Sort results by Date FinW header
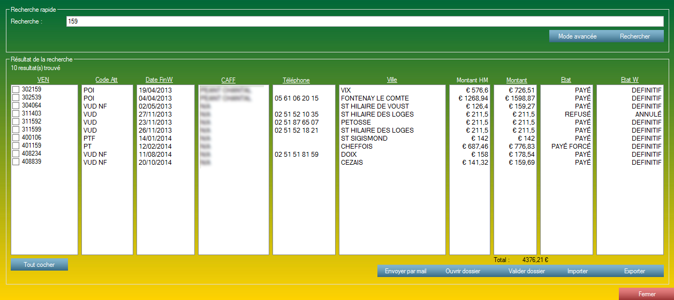 159,80
